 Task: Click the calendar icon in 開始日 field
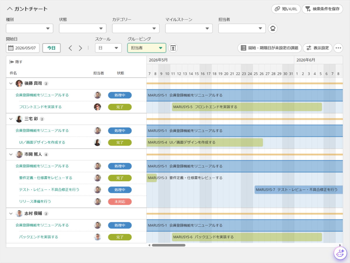tap(11, 48)
